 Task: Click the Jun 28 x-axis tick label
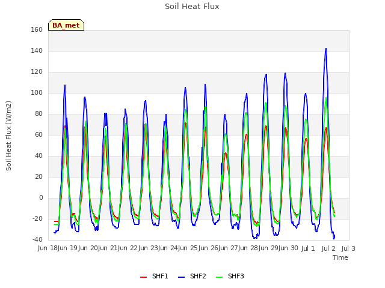(250, 248)
